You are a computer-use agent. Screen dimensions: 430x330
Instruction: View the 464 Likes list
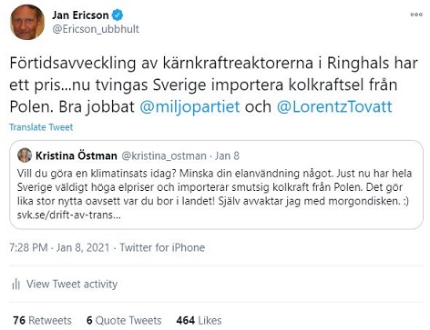(x=199, y=320)
